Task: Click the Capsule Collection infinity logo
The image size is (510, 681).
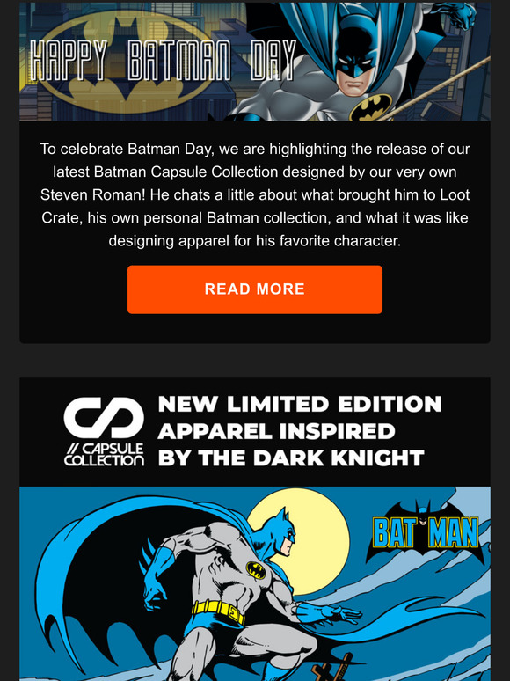Action: (104, 417)
